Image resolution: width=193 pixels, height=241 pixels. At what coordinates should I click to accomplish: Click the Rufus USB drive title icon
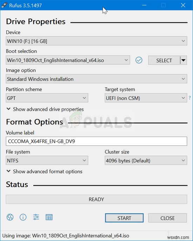[x=4, y=5]
